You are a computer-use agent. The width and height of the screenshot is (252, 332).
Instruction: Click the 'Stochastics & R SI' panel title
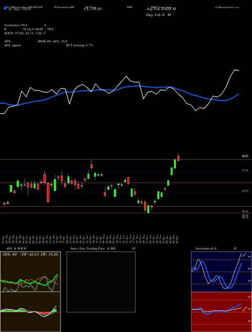click(x=216, y=248)
